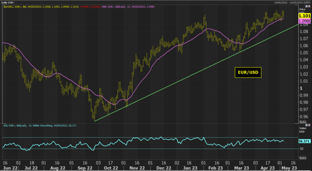Maximize the RSI indicator pane

click(x=307, y=125)
